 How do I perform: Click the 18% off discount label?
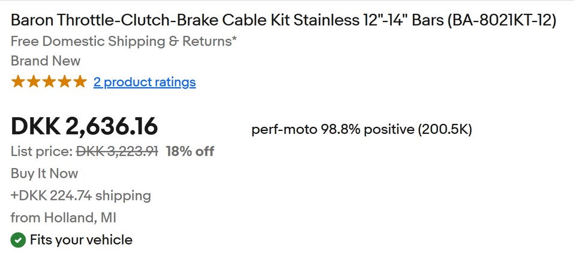(190, 151)
